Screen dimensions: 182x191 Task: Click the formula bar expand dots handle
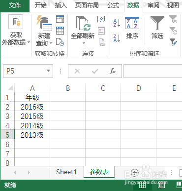point(61,71)
